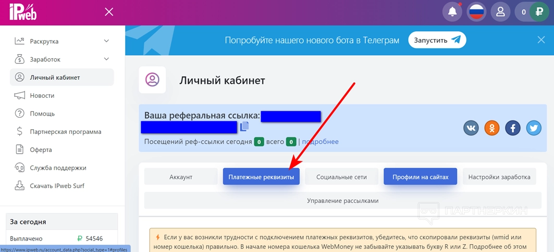The width and height of the screenshot is (554, 252).
Task: Close the sidebar menu with X icon
Action: point(109,12)
